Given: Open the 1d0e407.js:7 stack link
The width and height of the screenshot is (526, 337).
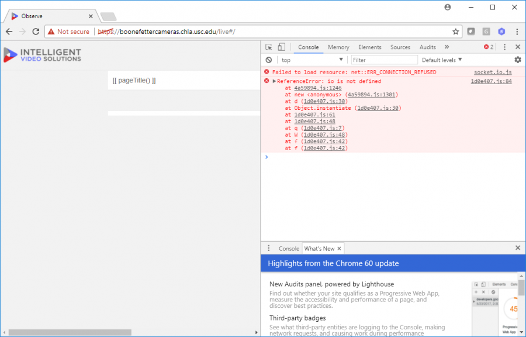Looking at the screenshot, I should 323,128.
